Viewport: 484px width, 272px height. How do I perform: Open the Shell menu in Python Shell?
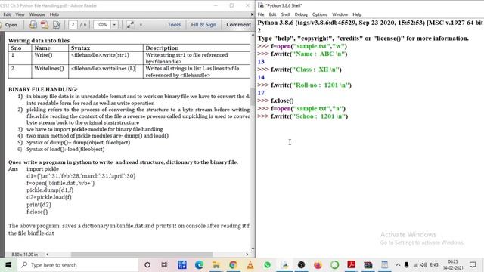(x=286, y=14)
